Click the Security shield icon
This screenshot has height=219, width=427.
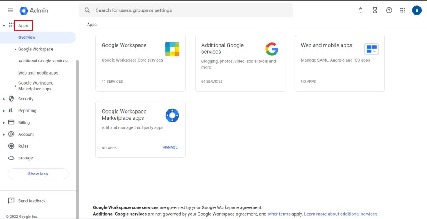pos(11,99)
